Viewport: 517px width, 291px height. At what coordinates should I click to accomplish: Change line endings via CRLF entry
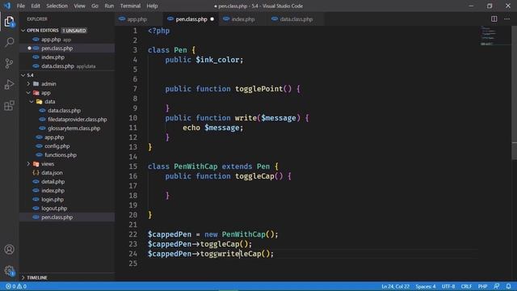[466, 286]
